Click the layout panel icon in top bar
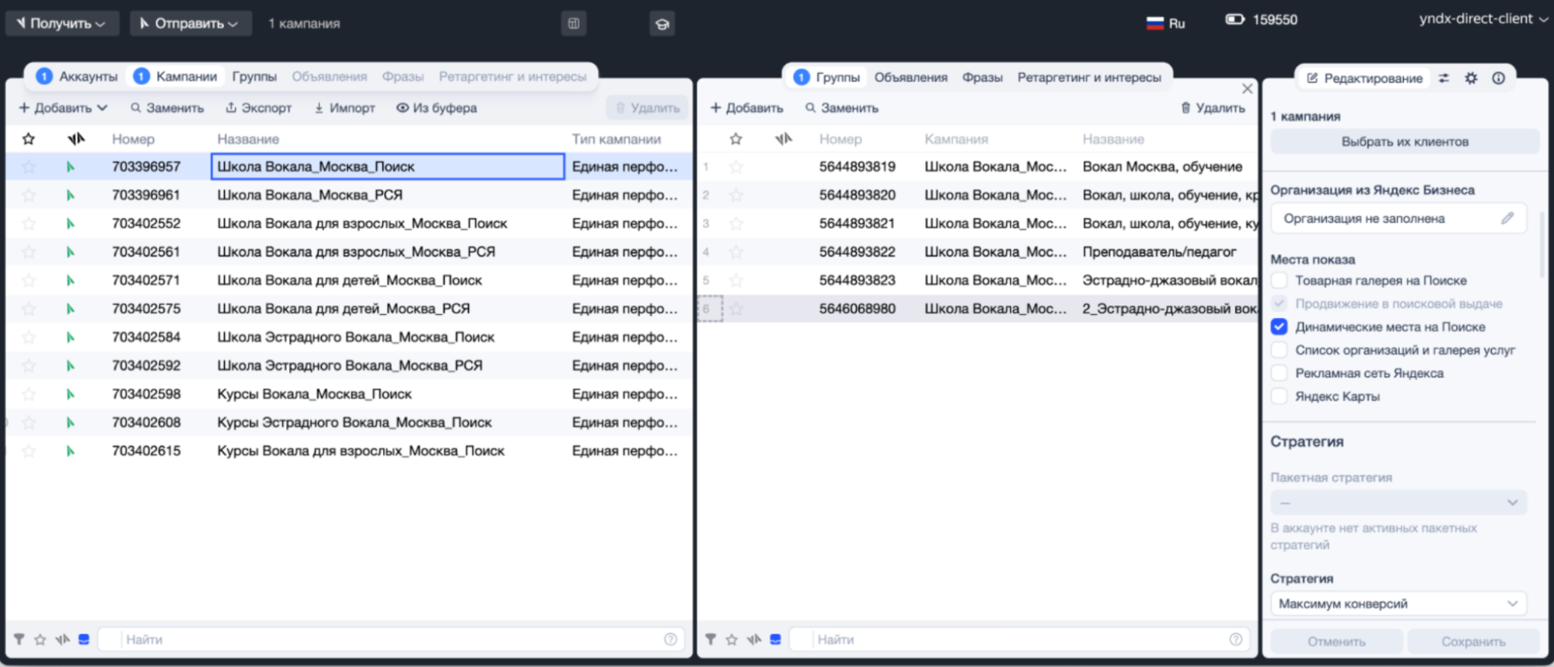Viewport: 1554px width, 667px height. click(x=573, y=23)
